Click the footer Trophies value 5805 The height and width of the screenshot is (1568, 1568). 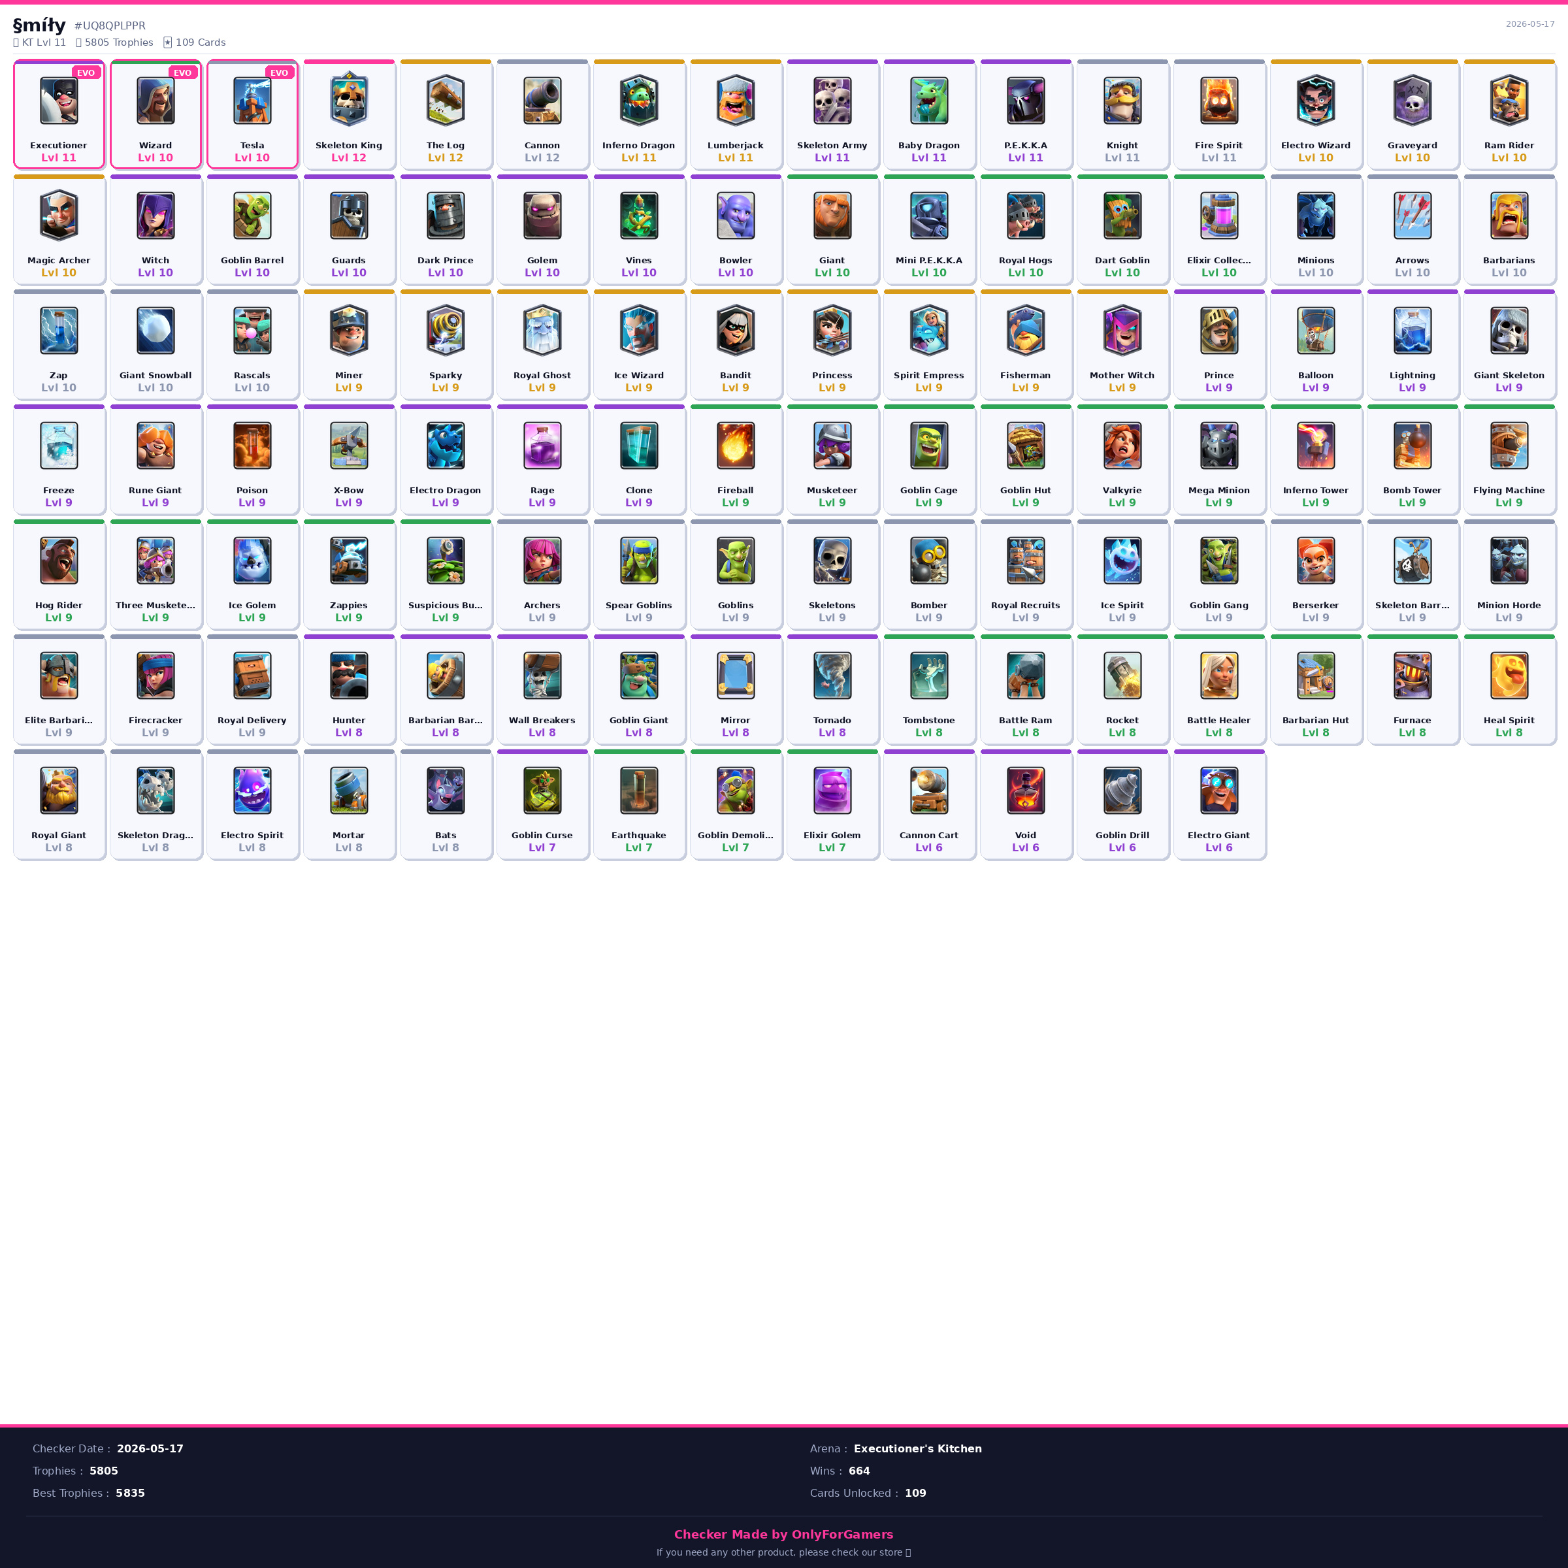104,1471
